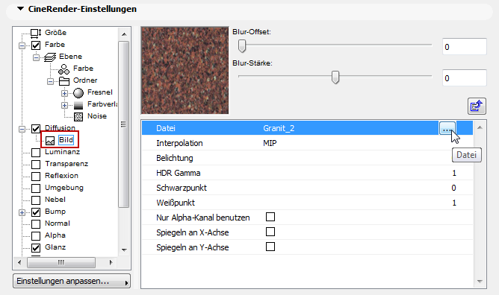Collapse the Ebene tree node
This screenshot has height=295, width=499.
pyautogui.click(x=37, y=57)
